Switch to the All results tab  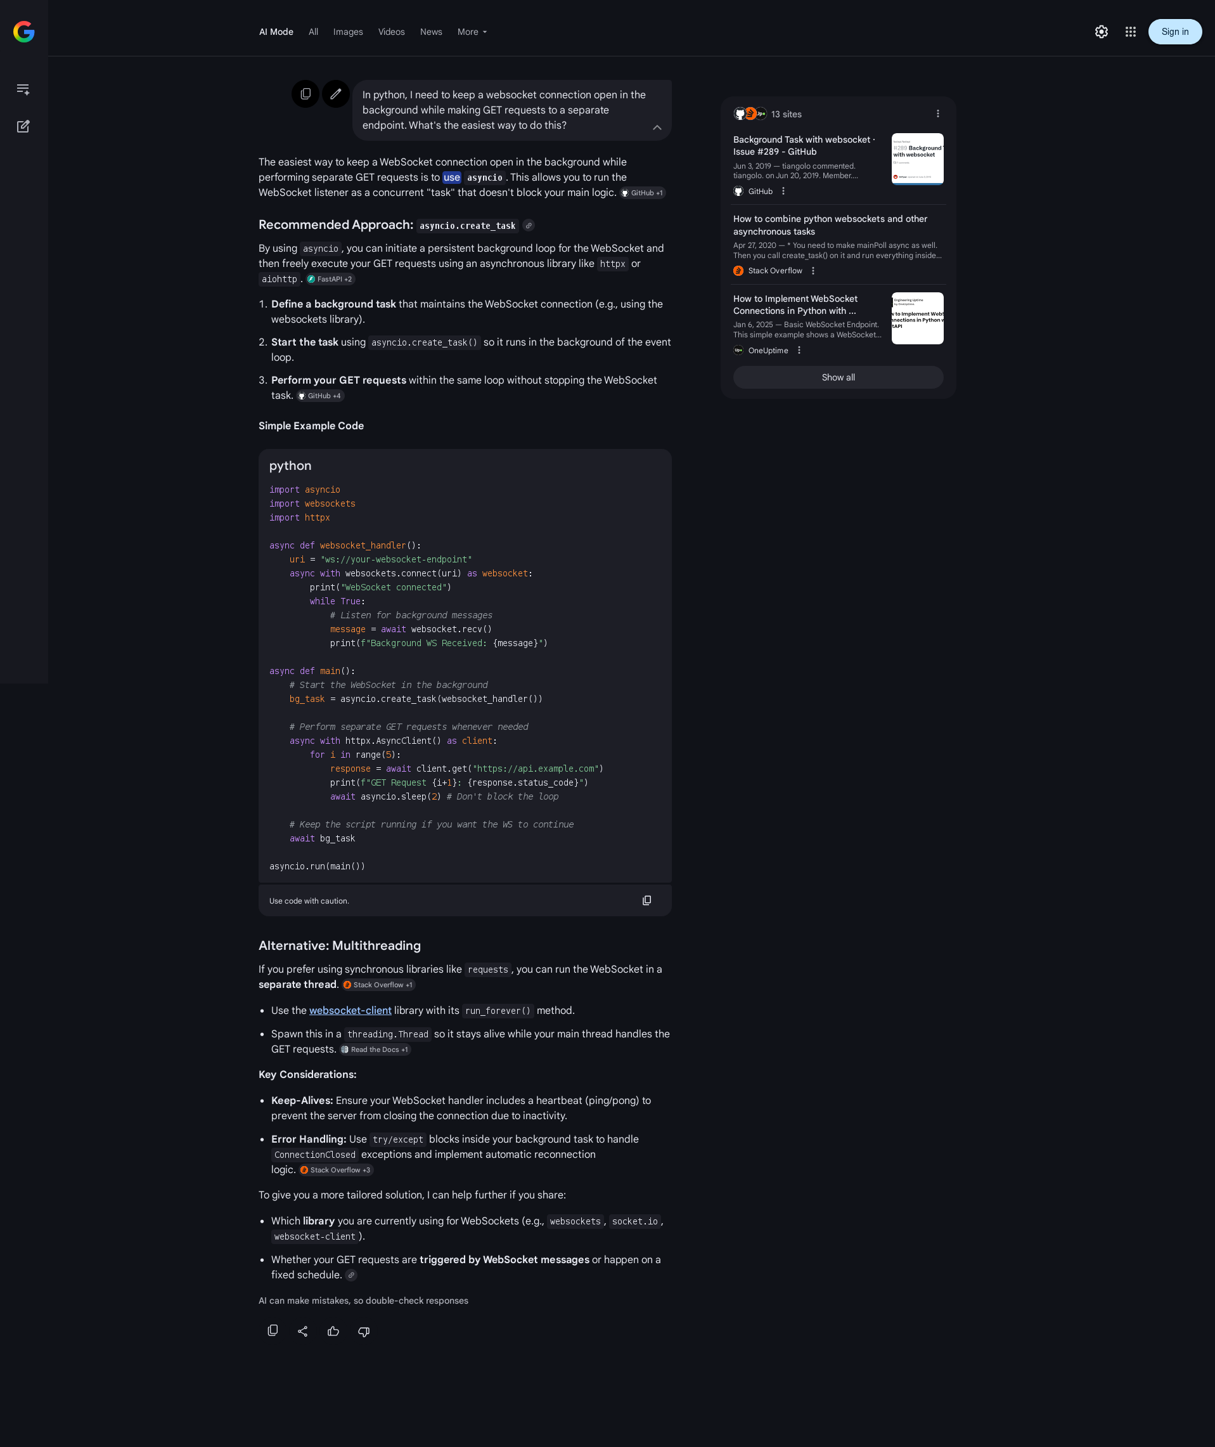click(x=313, y=32)
